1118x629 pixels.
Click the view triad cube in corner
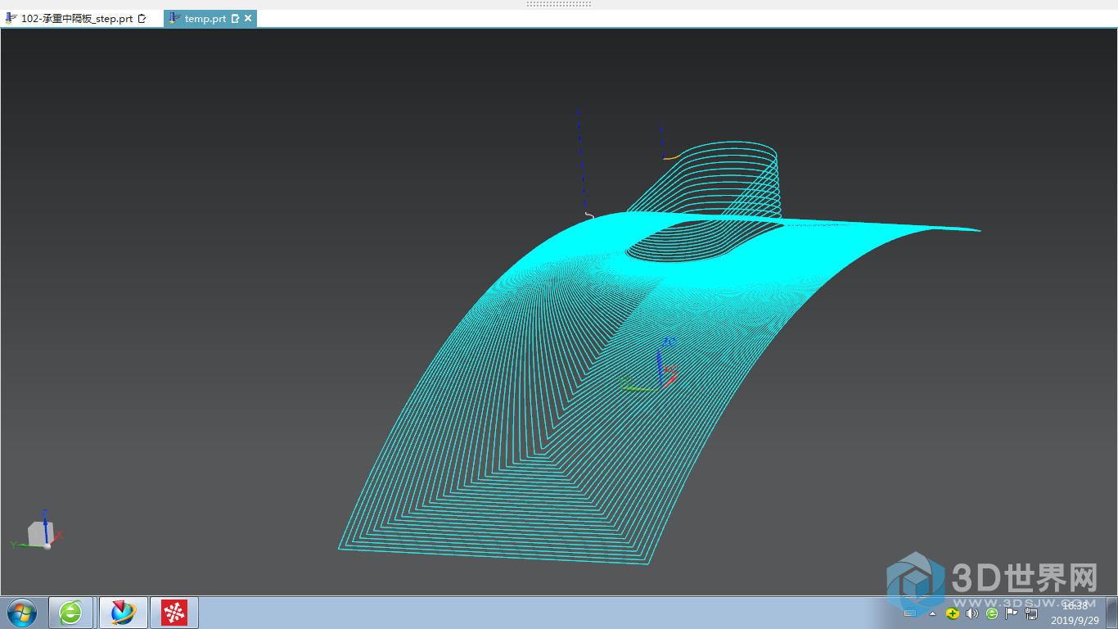coord(39,533)
